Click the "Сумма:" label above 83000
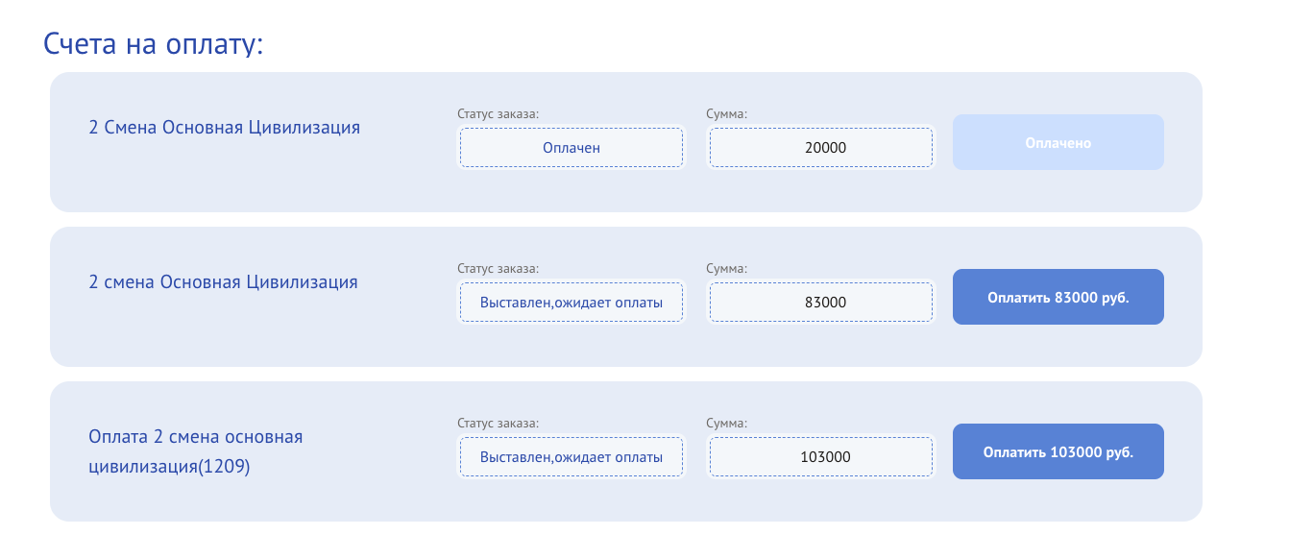This screenshot has width=1289, height=535. pyautogui.click(x=726, y=268)
